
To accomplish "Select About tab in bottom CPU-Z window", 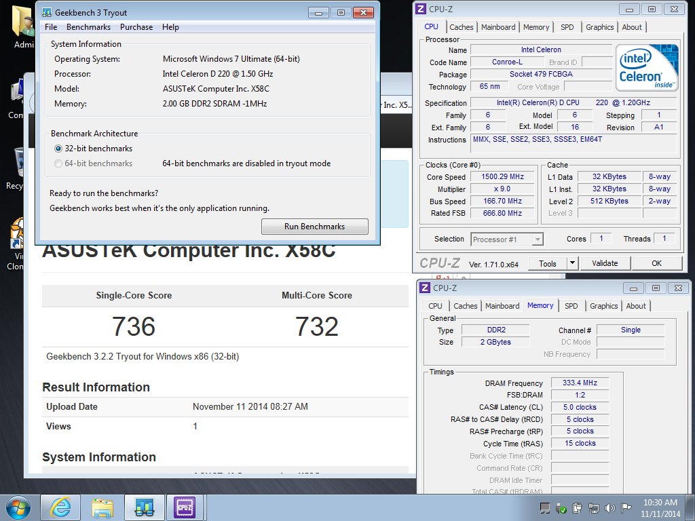I will click(x=635, y=306).
